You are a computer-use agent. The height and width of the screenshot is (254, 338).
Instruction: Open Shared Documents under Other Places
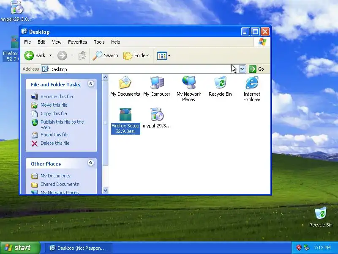click(x=60, y=184)
